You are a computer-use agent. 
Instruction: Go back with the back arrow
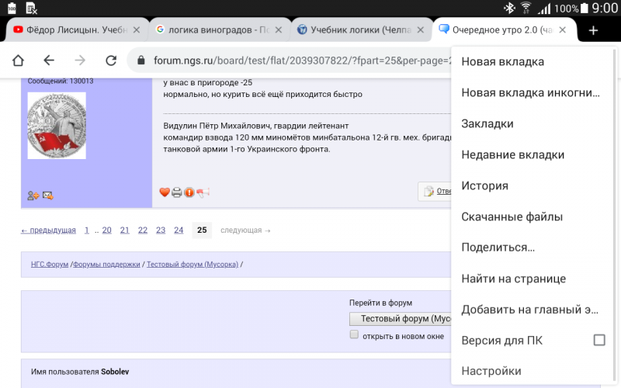[x=49, y=61]
